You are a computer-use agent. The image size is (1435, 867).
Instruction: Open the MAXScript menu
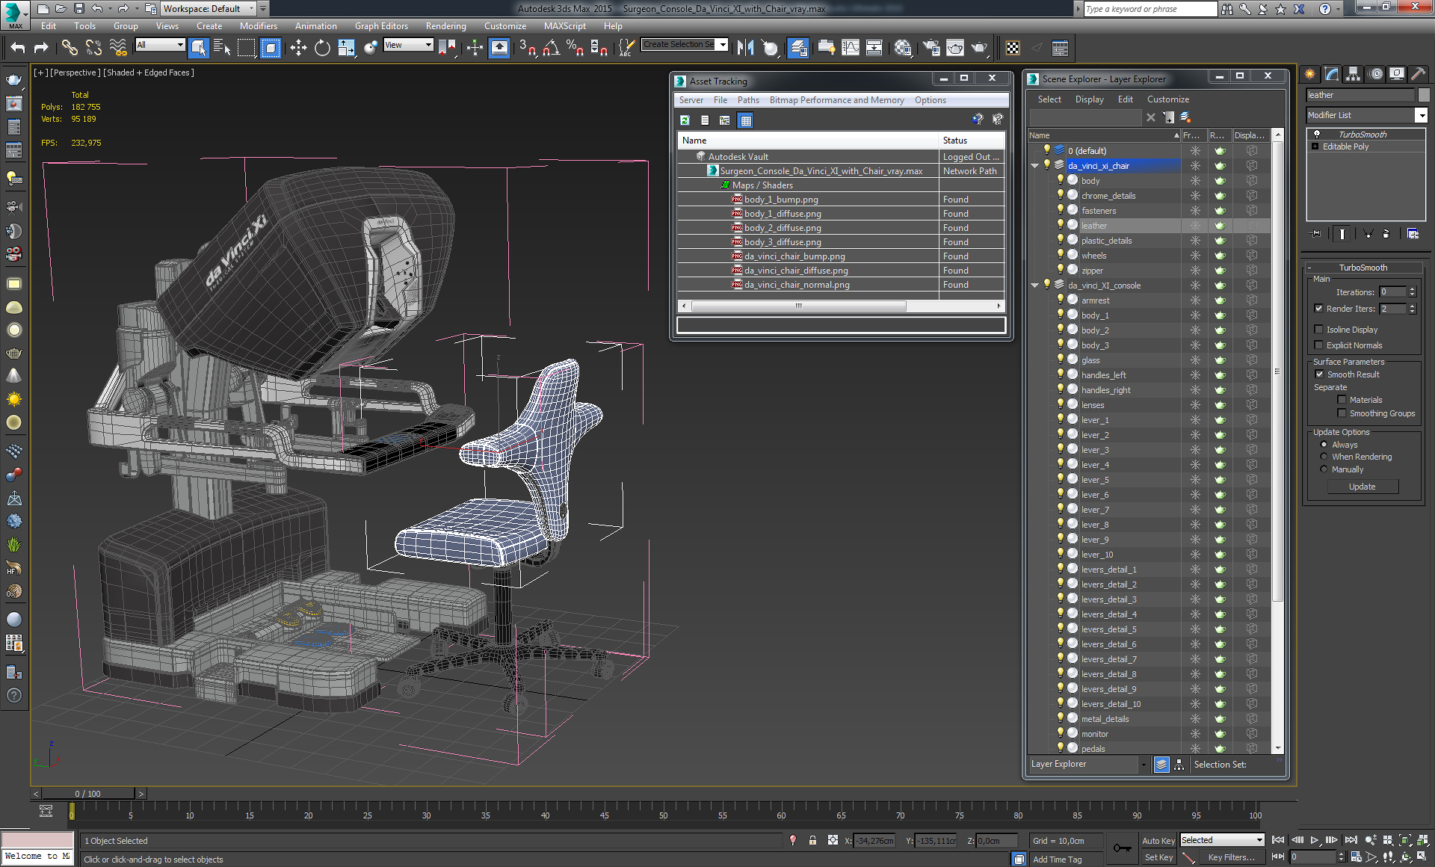coord(565,26)
